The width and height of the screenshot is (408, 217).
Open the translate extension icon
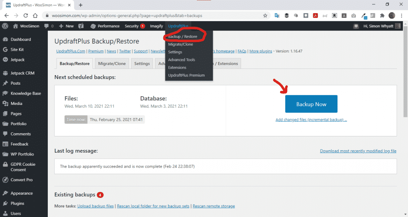tap(277, 15)
